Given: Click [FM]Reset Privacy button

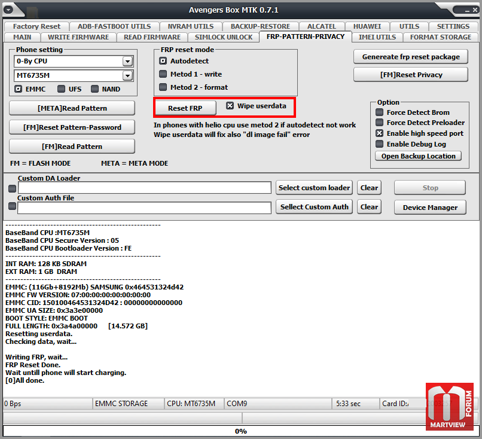Looking at the screenshot, I should click(x=411, y=75).
